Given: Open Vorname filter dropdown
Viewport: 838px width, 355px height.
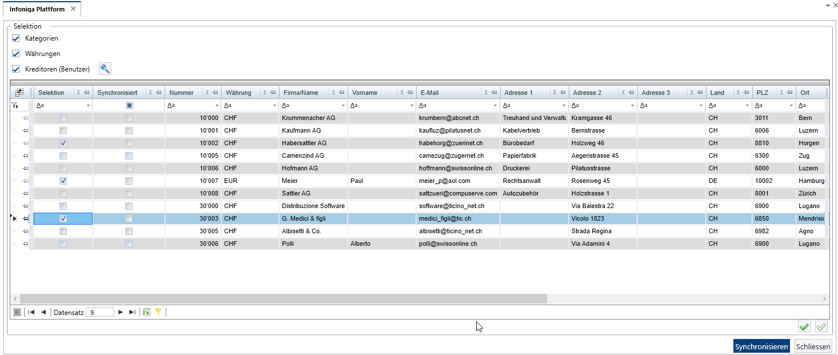Looking at the screenshot, I should click(x=412, y=106).
